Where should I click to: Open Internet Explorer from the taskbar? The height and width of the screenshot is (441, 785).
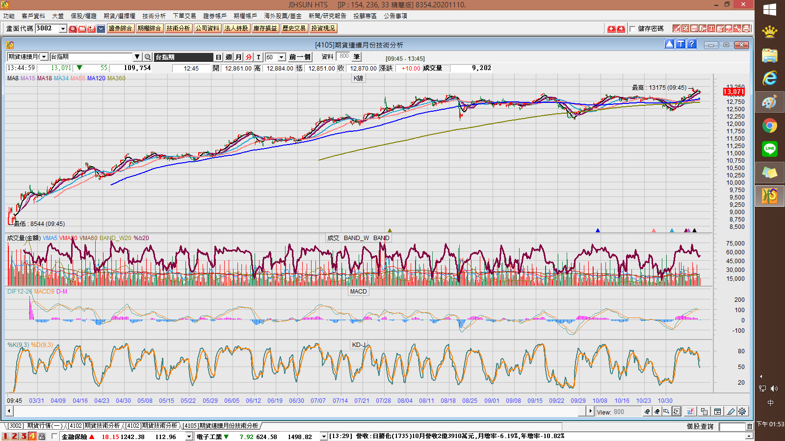[x=770, y=78]
